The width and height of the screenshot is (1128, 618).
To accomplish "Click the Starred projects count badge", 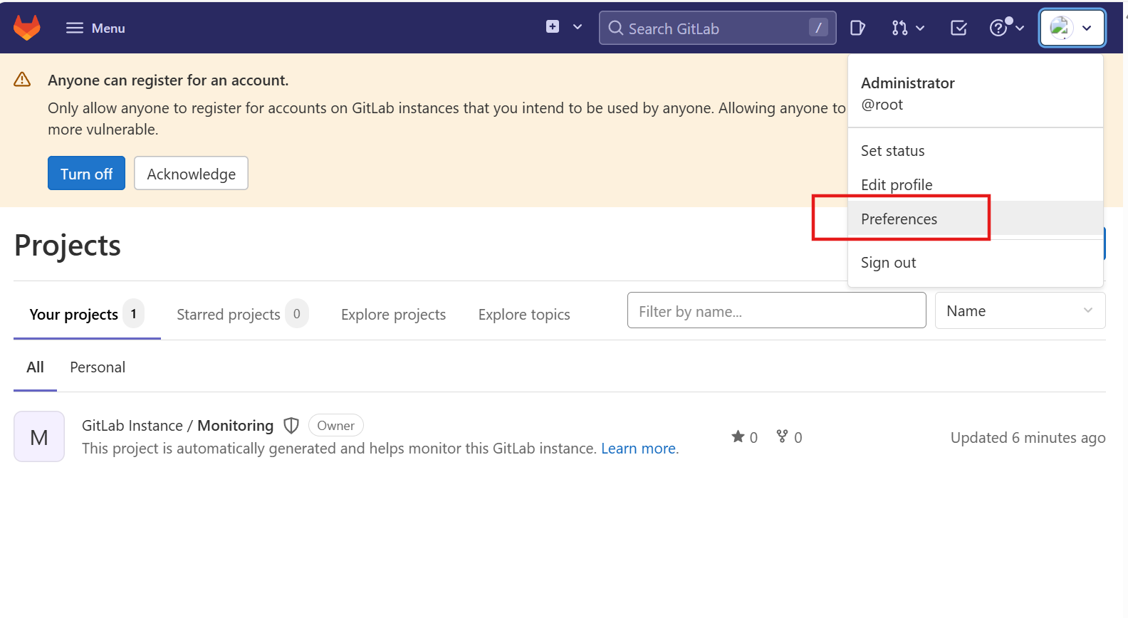I will click(297, 313).
